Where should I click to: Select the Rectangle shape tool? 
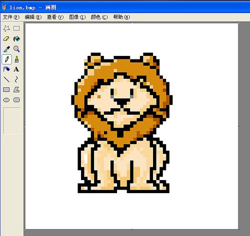tap(6, 90)
